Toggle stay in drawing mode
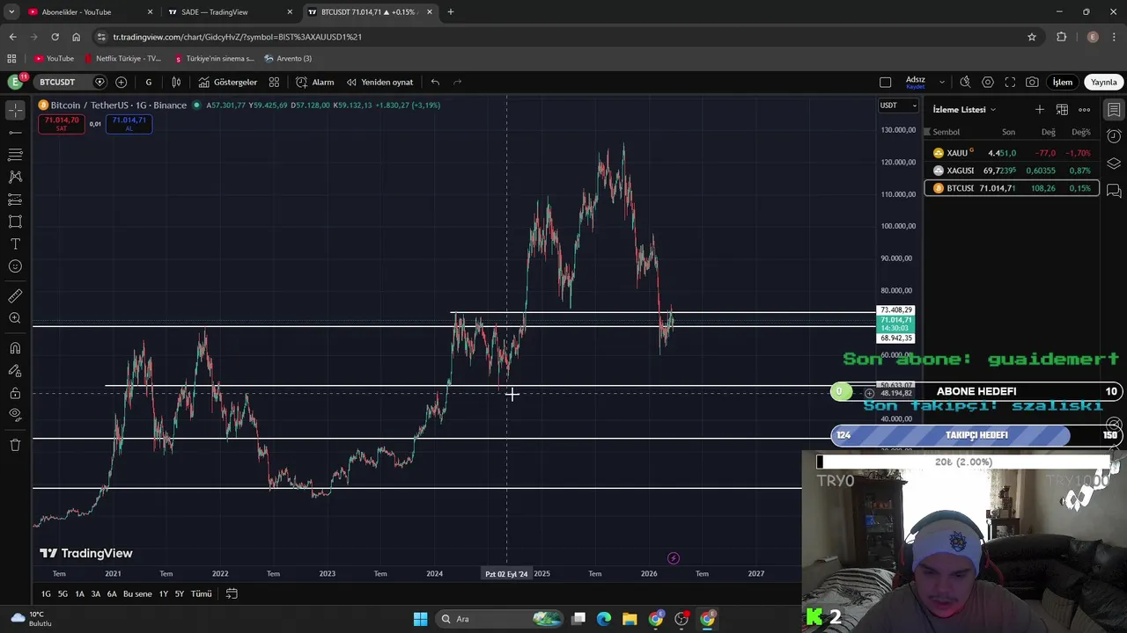The width and height of the screenshot is (1127, 633). click(15, 370)
